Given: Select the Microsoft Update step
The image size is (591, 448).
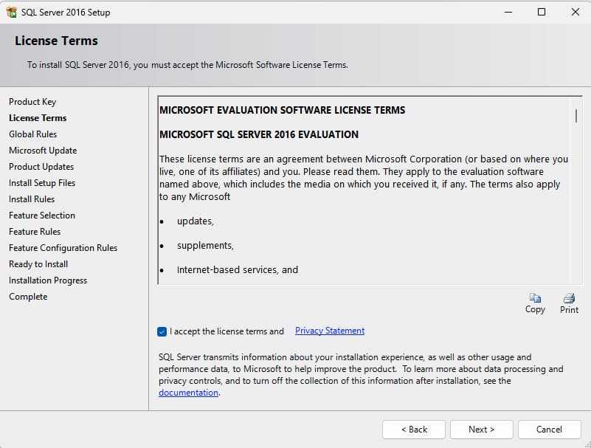Looking at the screenshot, I should tap(43, 151).
